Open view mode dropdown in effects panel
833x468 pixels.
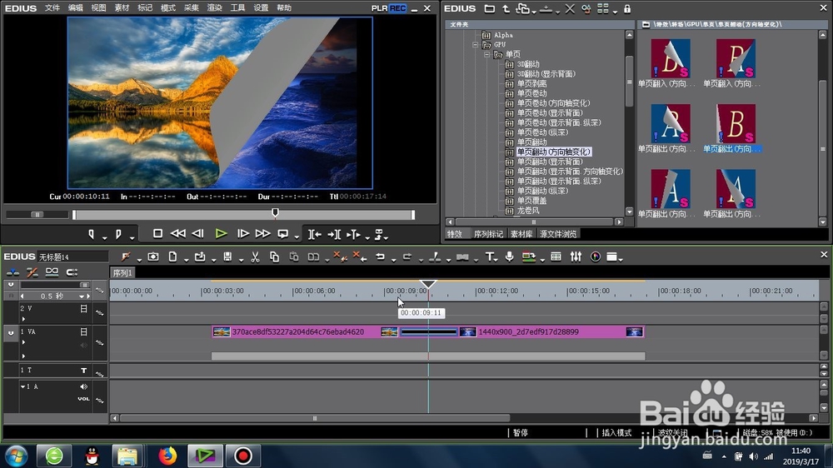tap(616, 11)
